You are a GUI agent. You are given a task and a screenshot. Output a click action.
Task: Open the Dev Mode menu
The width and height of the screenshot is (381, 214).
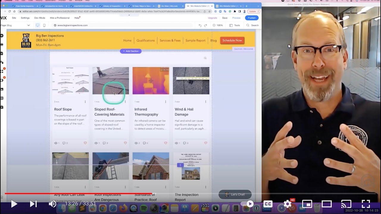tap(40, 18)
